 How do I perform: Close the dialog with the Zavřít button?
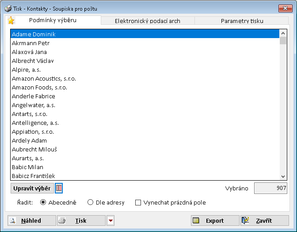click(x=265, y=220)
